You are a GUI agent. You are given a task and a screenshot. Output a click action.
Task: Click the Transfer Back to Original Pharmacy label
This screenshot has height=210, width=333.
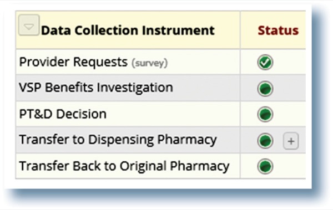[x=124, y=166]
